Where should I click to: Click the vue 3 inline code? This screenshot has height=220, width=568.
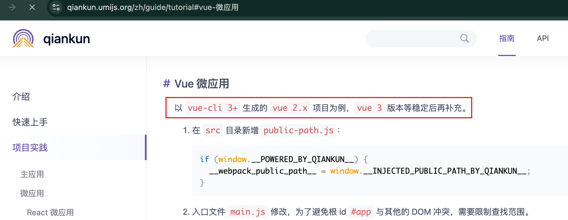pos(369,108)
